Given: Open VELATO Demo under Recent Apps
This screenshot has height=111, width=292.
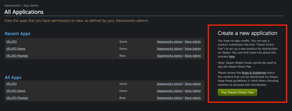Looking at the screenshot, I should (x=16, y=49).
